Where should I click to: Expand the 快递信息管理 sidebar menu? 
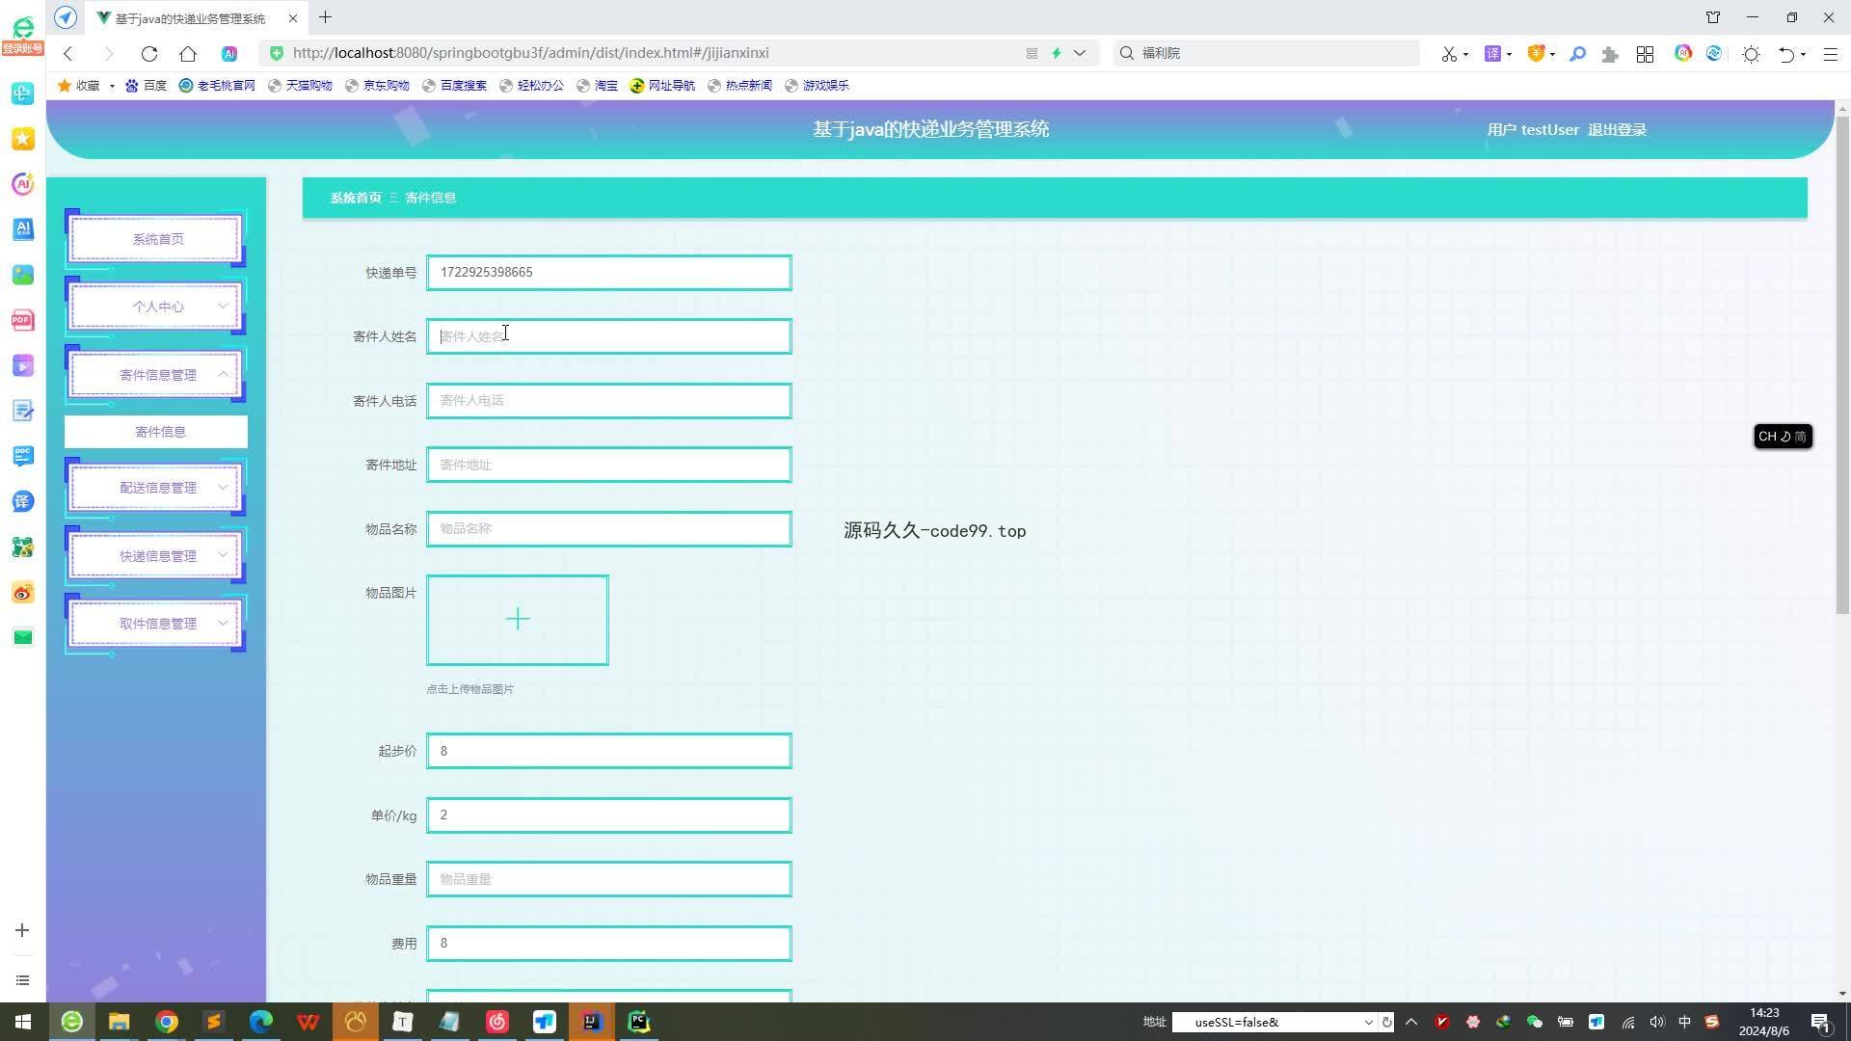point(155,556)
